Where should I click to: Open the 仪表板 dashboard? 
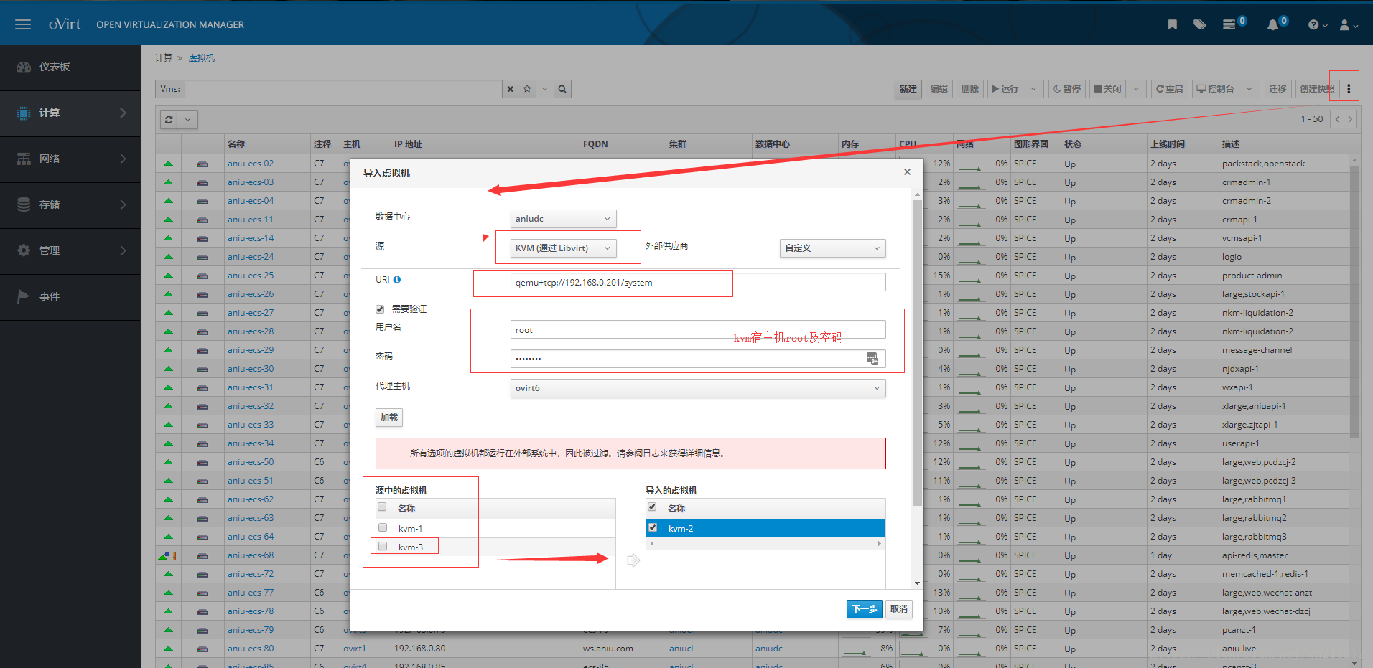70,67
